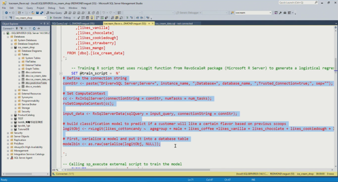Viewport: 338px width, 182px height.
Task: Click the Cut scissors icon
Action: 89,13
